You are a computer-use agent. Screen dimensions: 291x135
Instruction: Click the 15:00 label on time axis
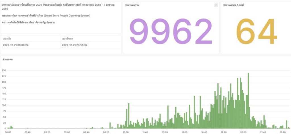184,132
